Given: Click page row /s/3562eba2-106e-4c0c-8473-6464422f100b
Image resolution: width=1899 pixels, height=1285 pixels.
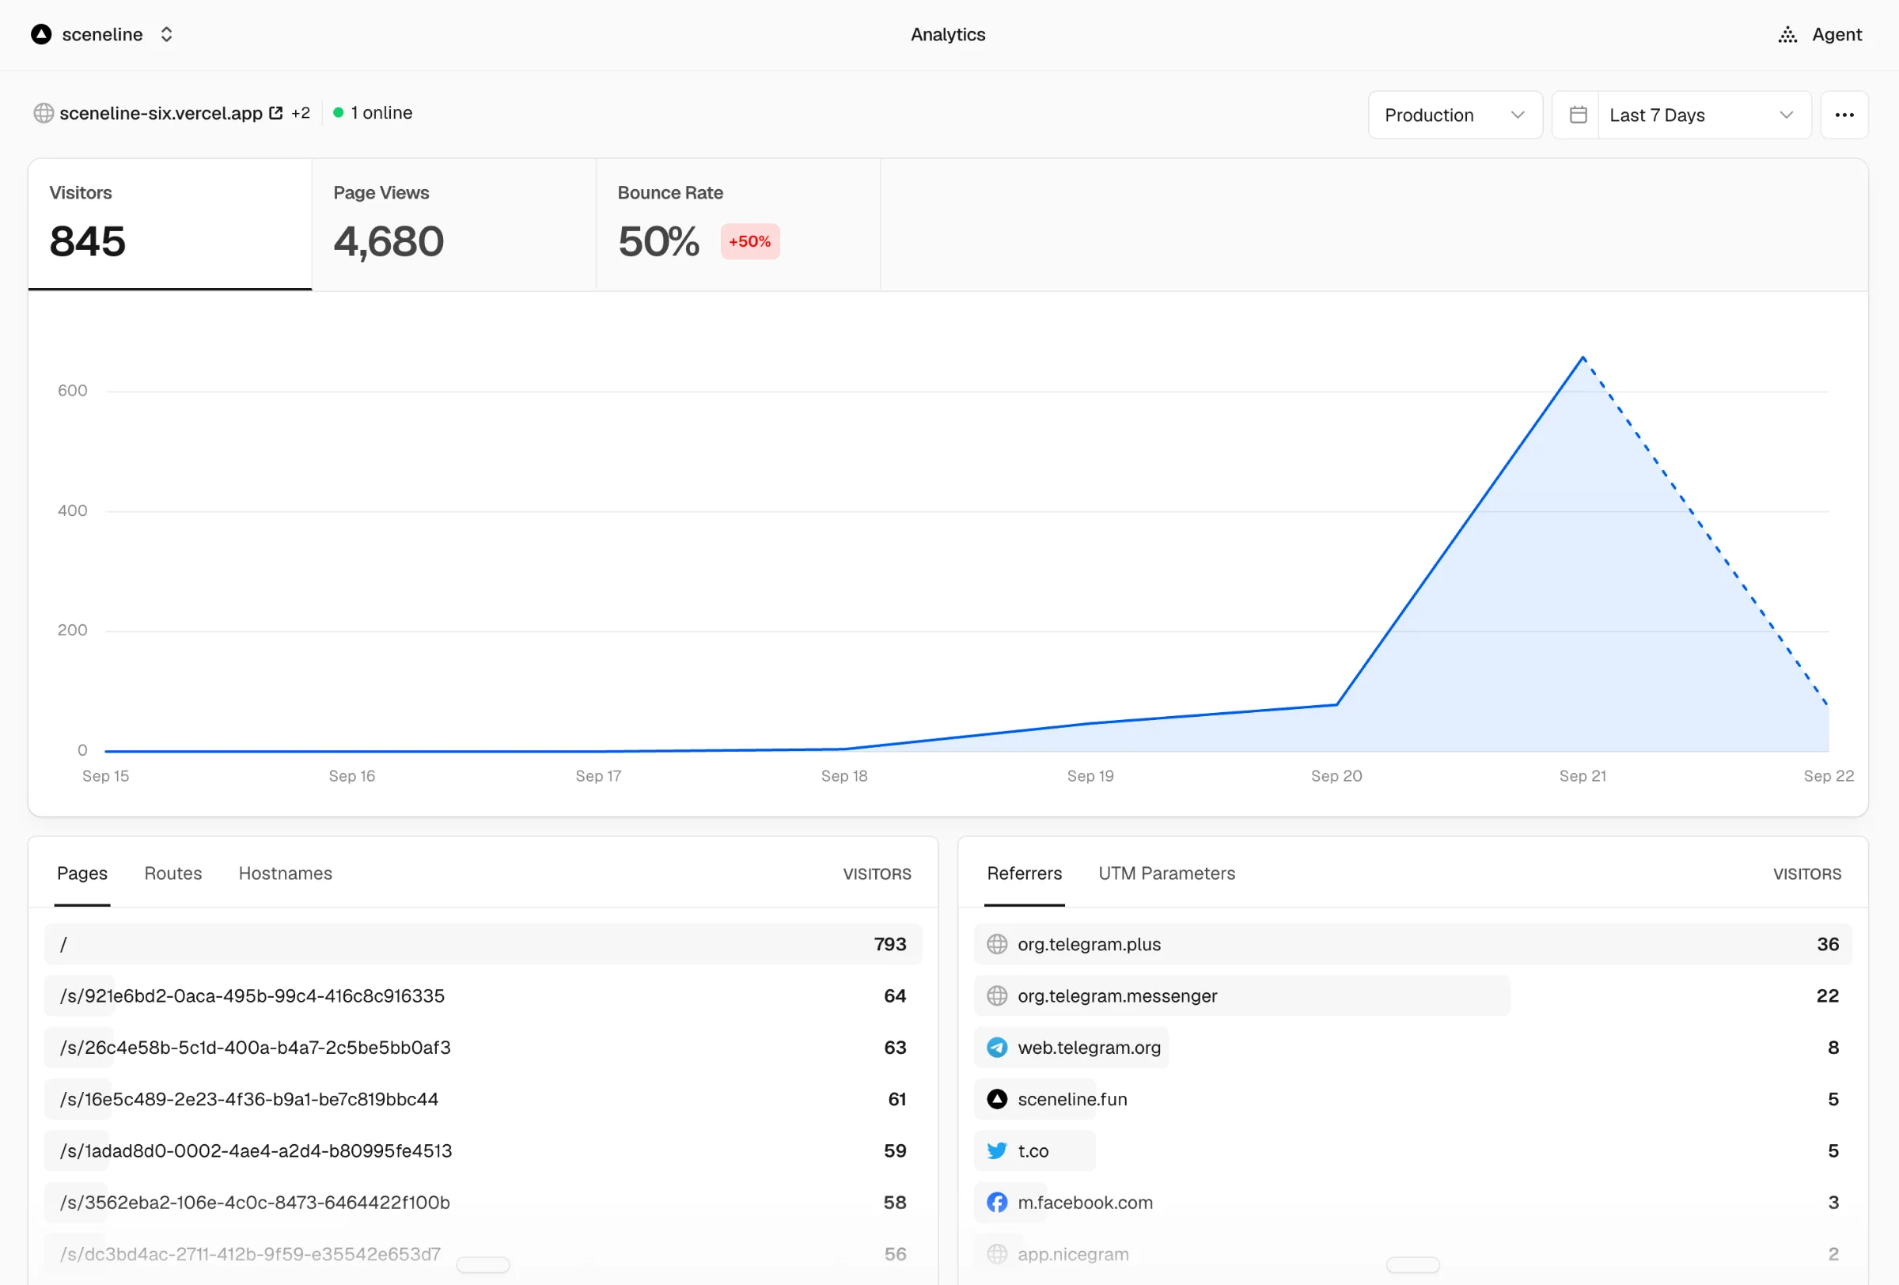Looking at the screenshot, I should coord(483,1203).
